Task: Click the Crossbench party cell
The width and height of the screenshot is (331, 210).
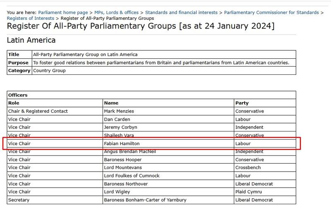Action: coord(248,168)
